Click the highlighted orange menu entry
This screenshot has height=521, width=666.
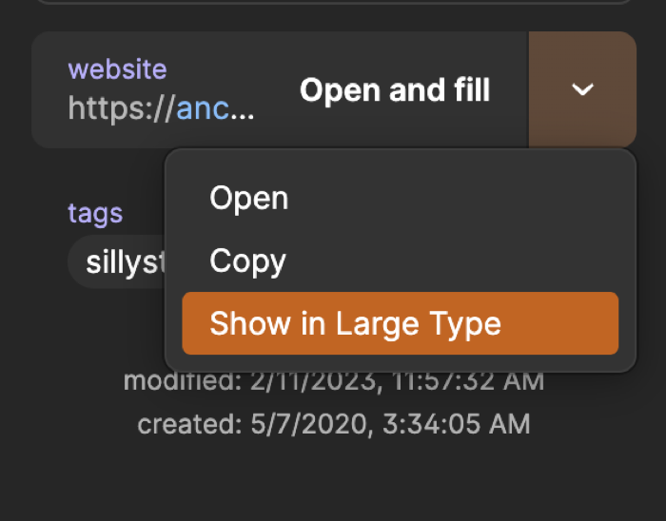[x=400, y=323]
